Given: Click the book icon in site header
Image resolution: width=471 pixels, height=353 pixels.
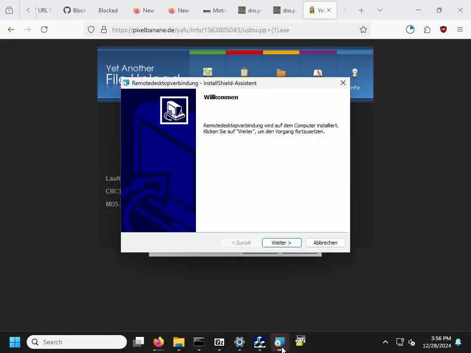Looking at the screenshot, I should click(x=318, y=73).
